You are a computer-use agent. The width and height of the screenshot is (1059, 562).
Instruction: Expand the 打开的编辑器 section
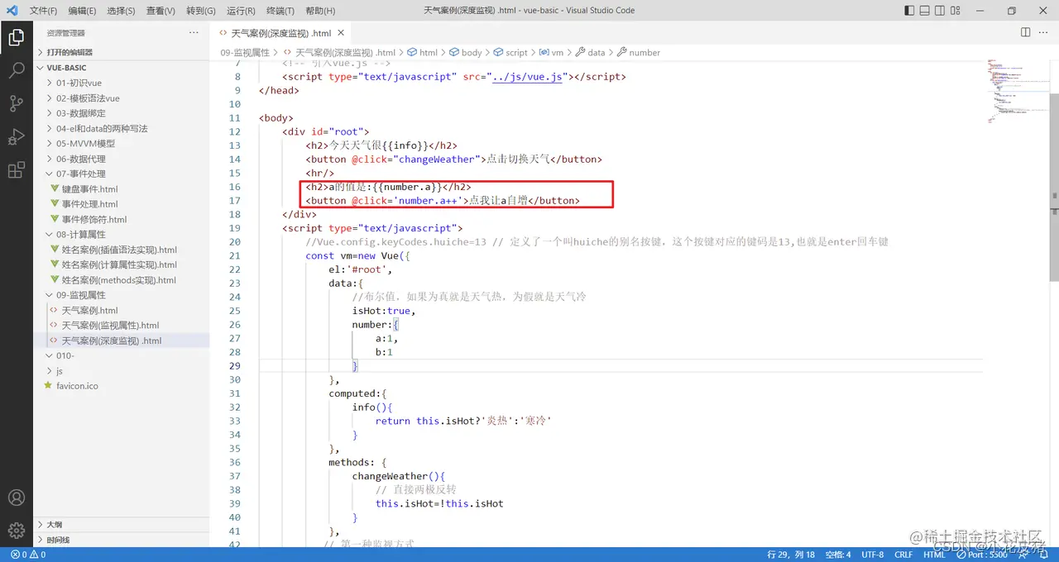click(122, 52)
